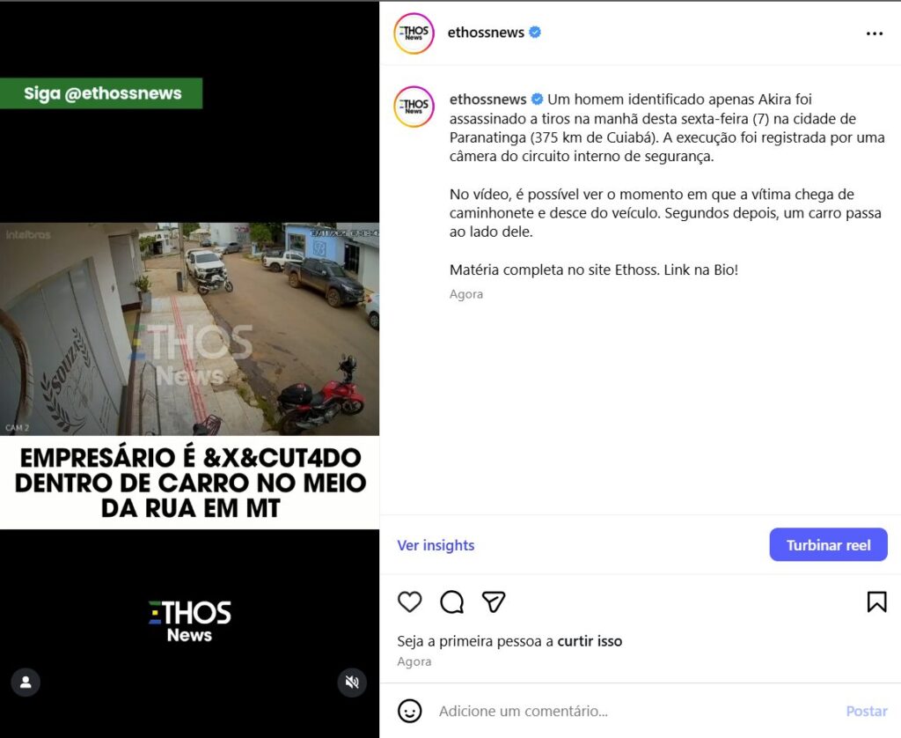Viewport: 901px width, 738px height.
Task: Save the post with the bookmark icon
Action: pos(876,601)
